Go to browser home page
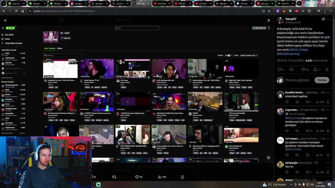 pyautogui.click(x=23, y=11)
